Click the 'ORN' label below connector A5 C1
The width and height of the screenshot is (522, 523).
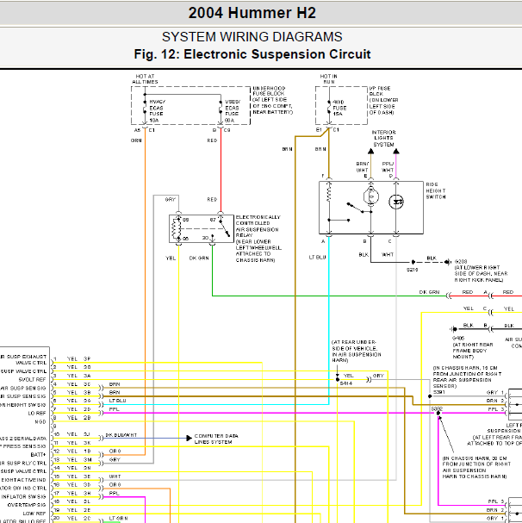click(x=136, y=140)
